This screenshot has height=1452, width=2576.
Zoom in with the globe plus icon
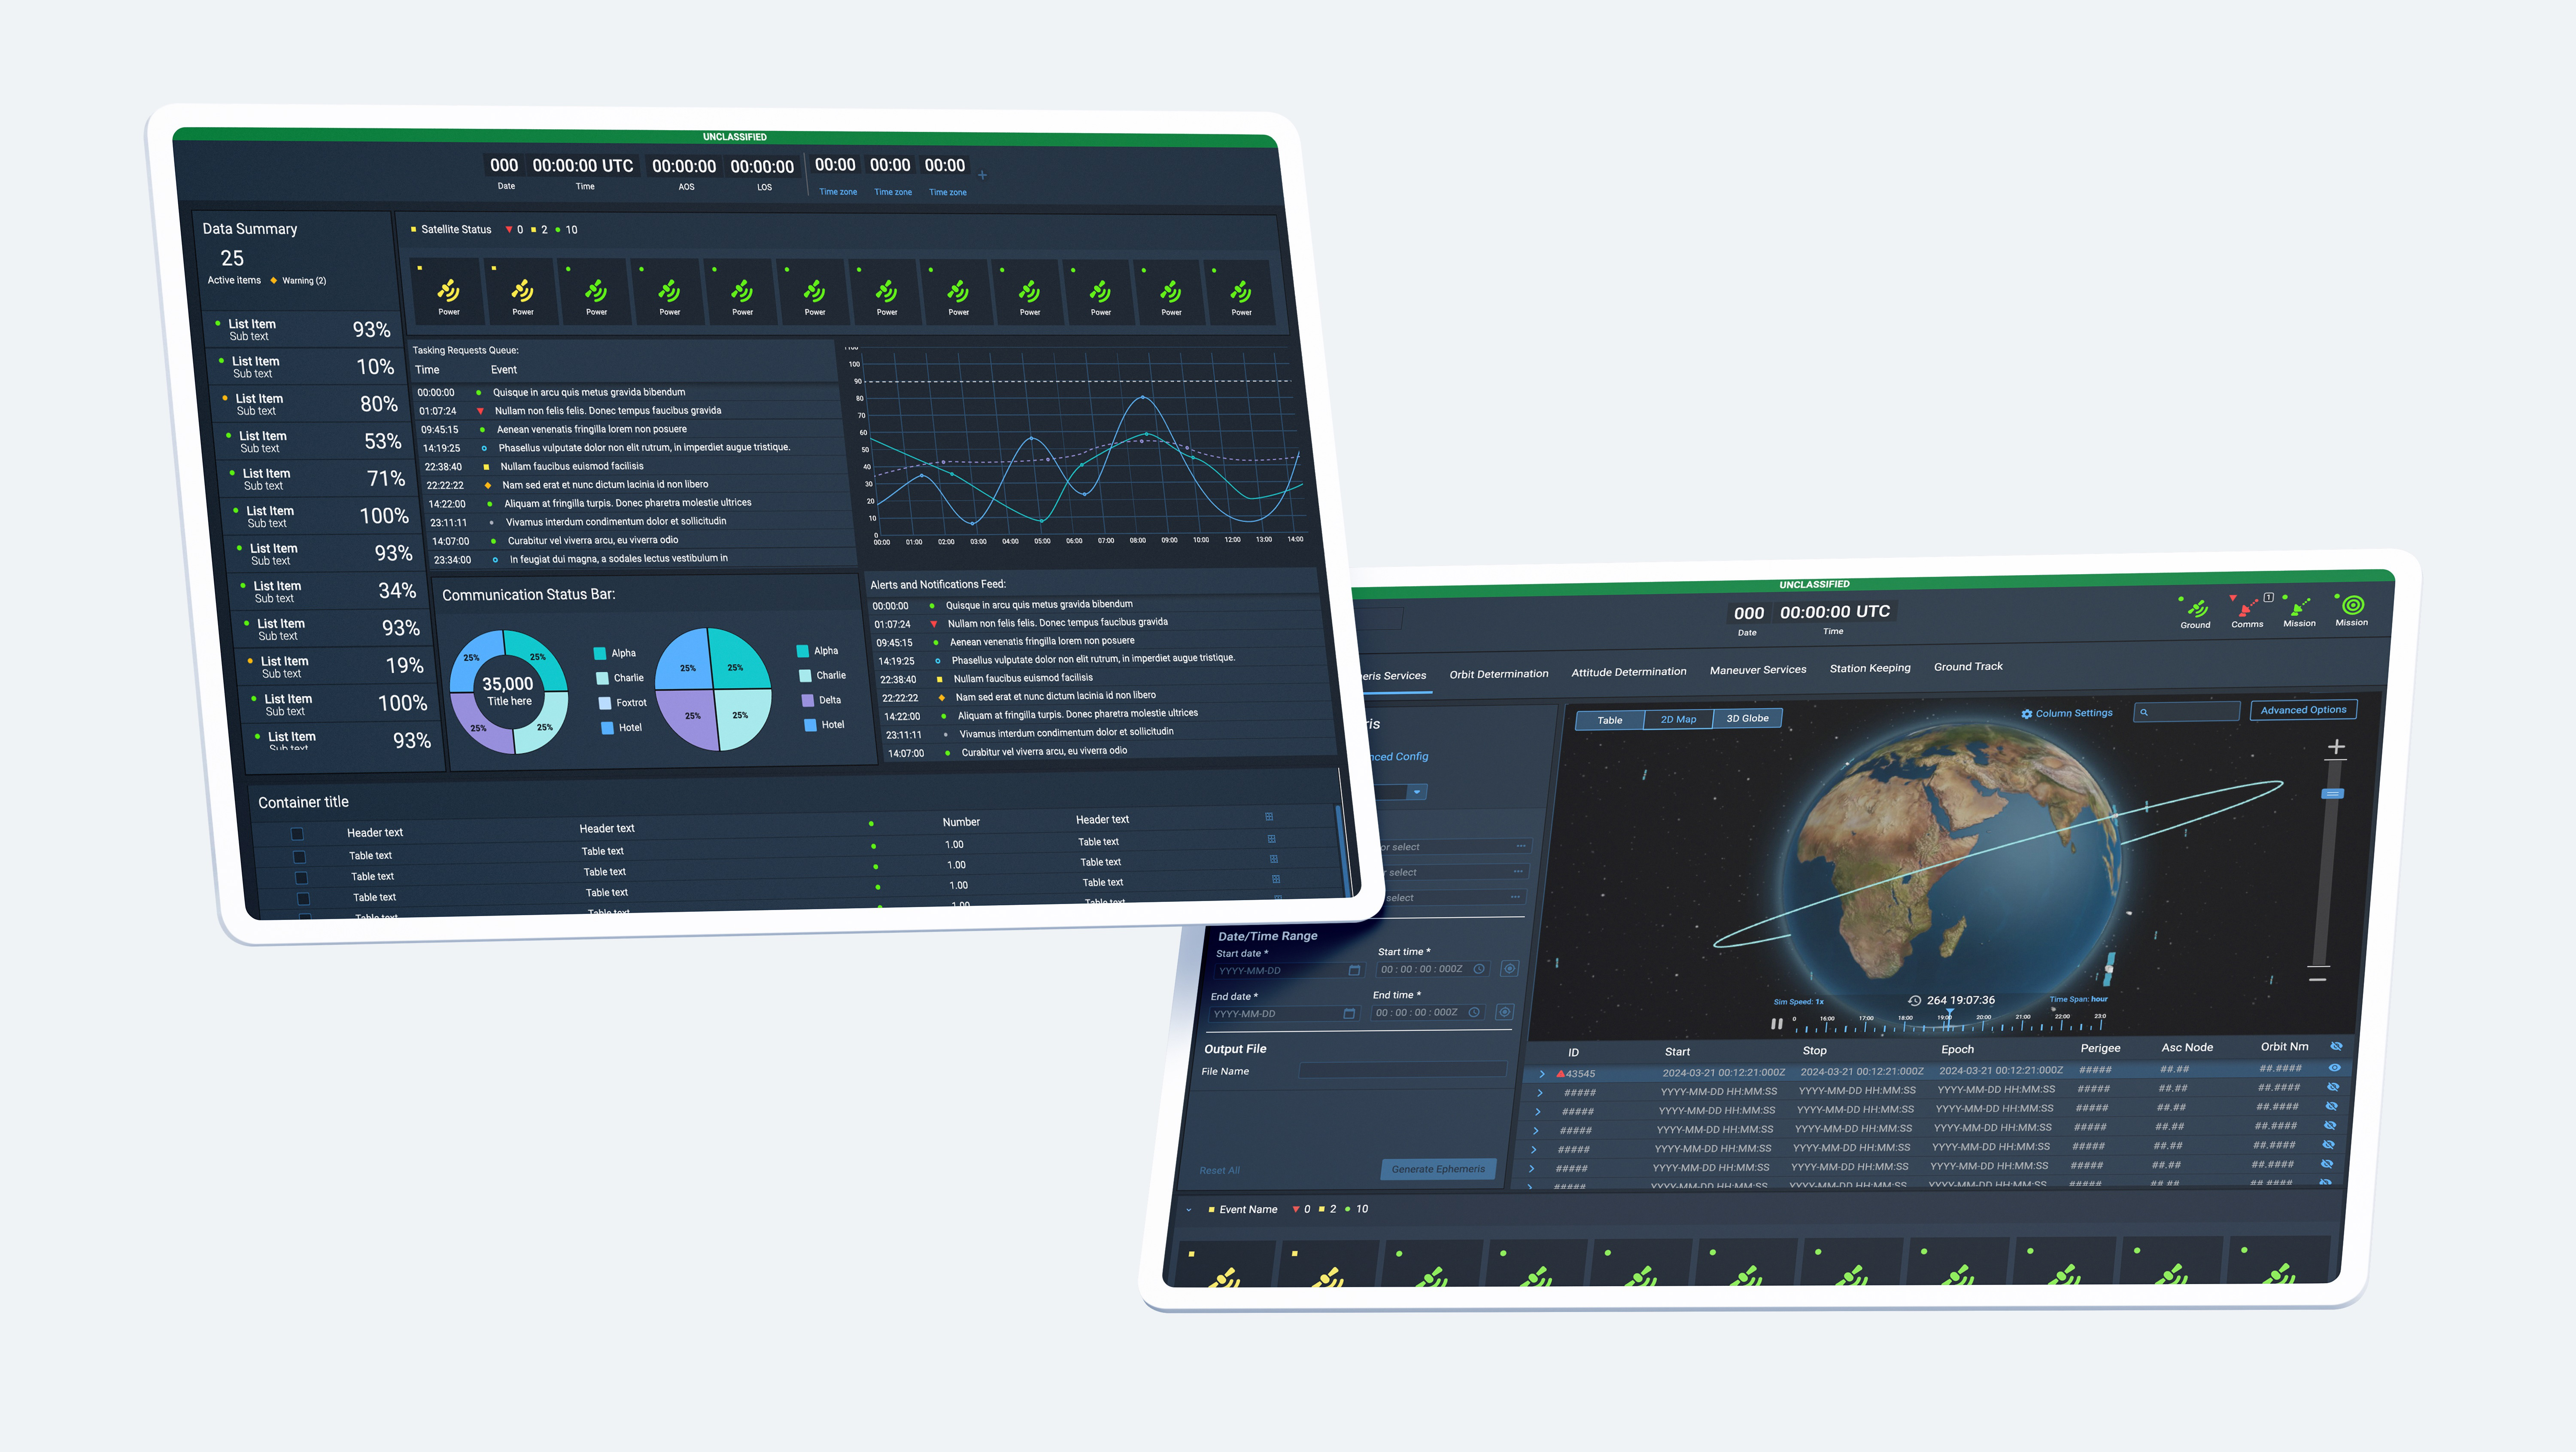click(2336, 746)
